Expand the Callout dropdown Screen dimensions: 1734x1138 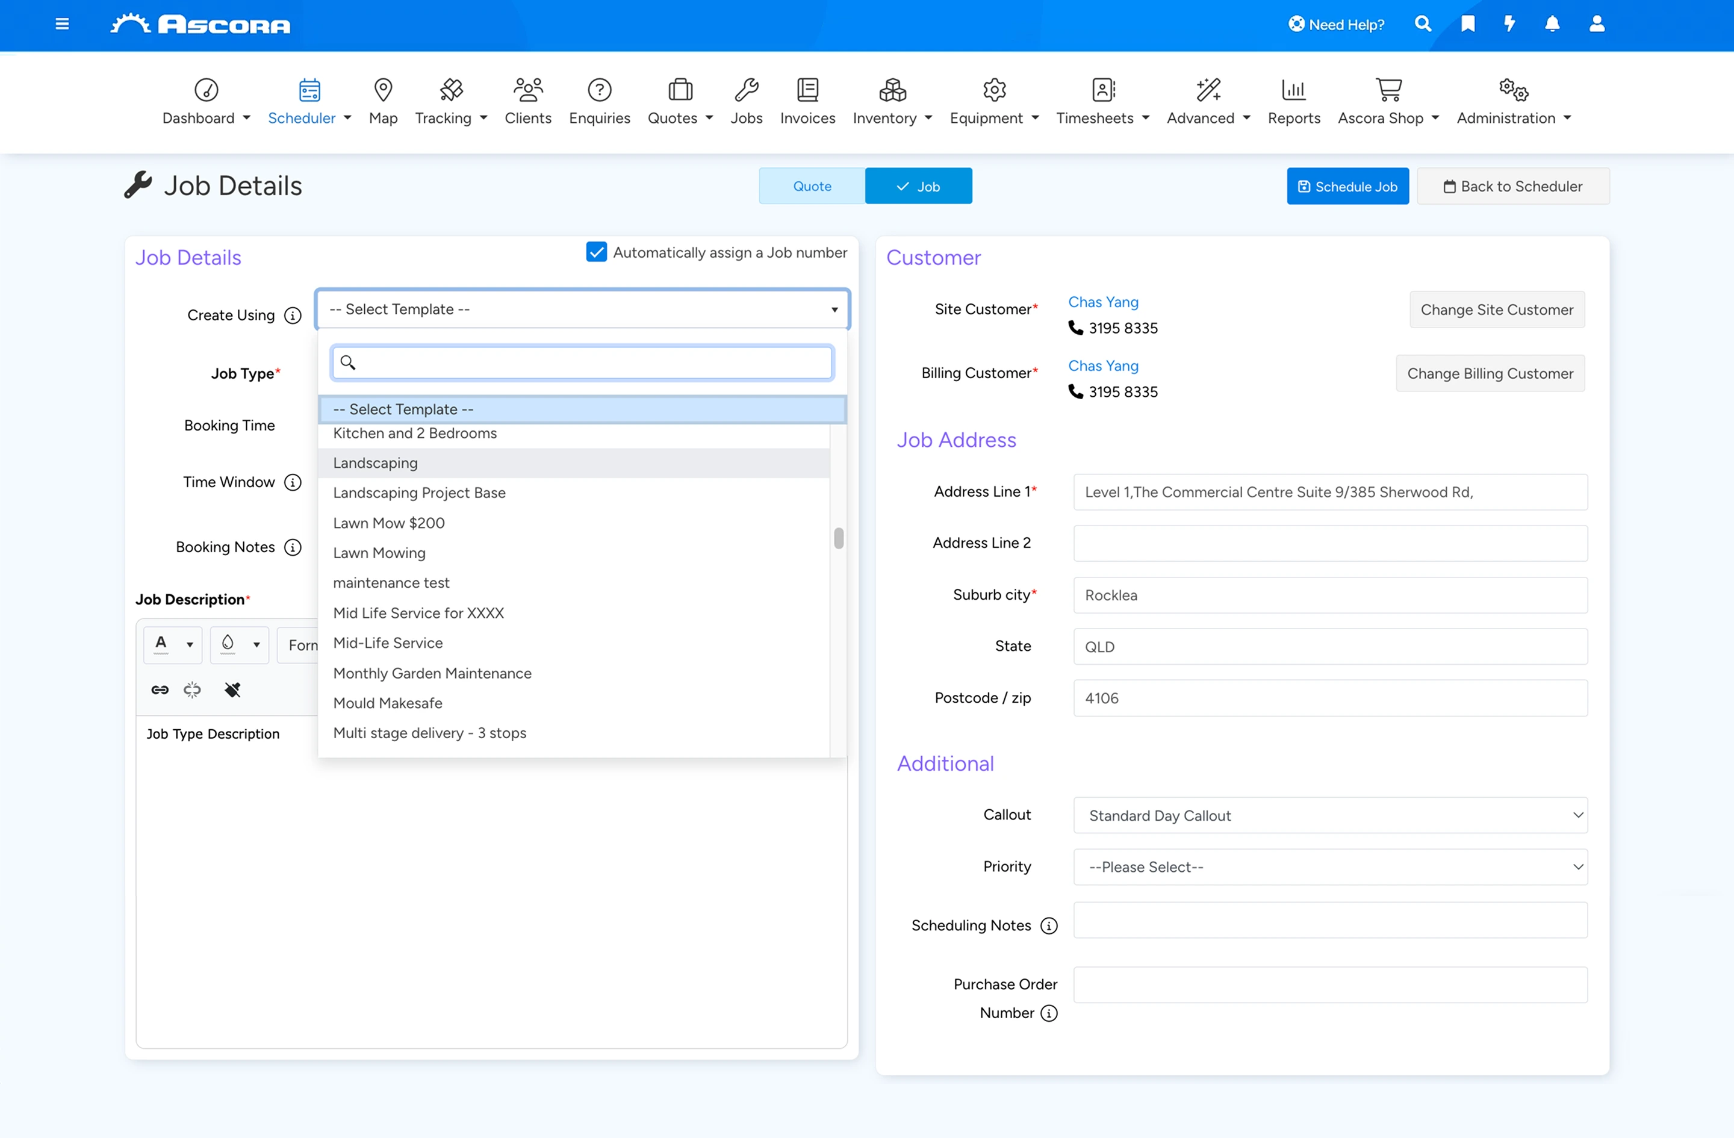pyautogui.click(x=1329, y=815)
